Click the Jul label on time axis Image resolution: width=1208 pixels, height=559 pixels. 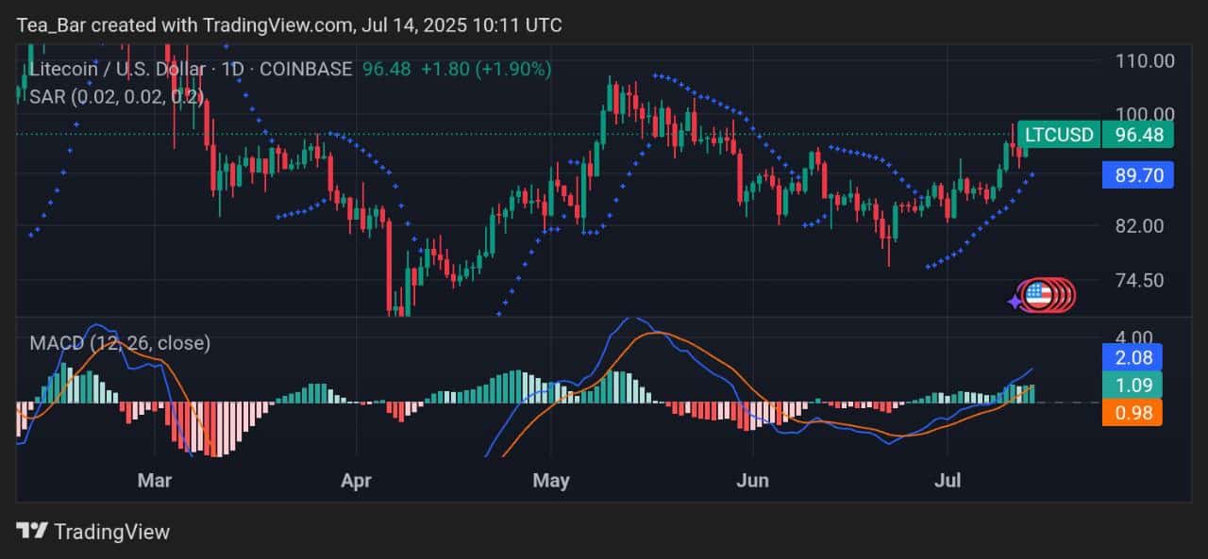(948, 481)
